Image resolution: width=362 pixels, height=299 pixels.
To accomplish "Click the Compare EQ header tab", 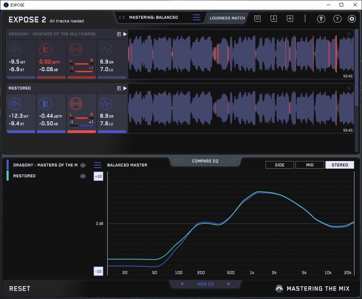I will [205, 161].
